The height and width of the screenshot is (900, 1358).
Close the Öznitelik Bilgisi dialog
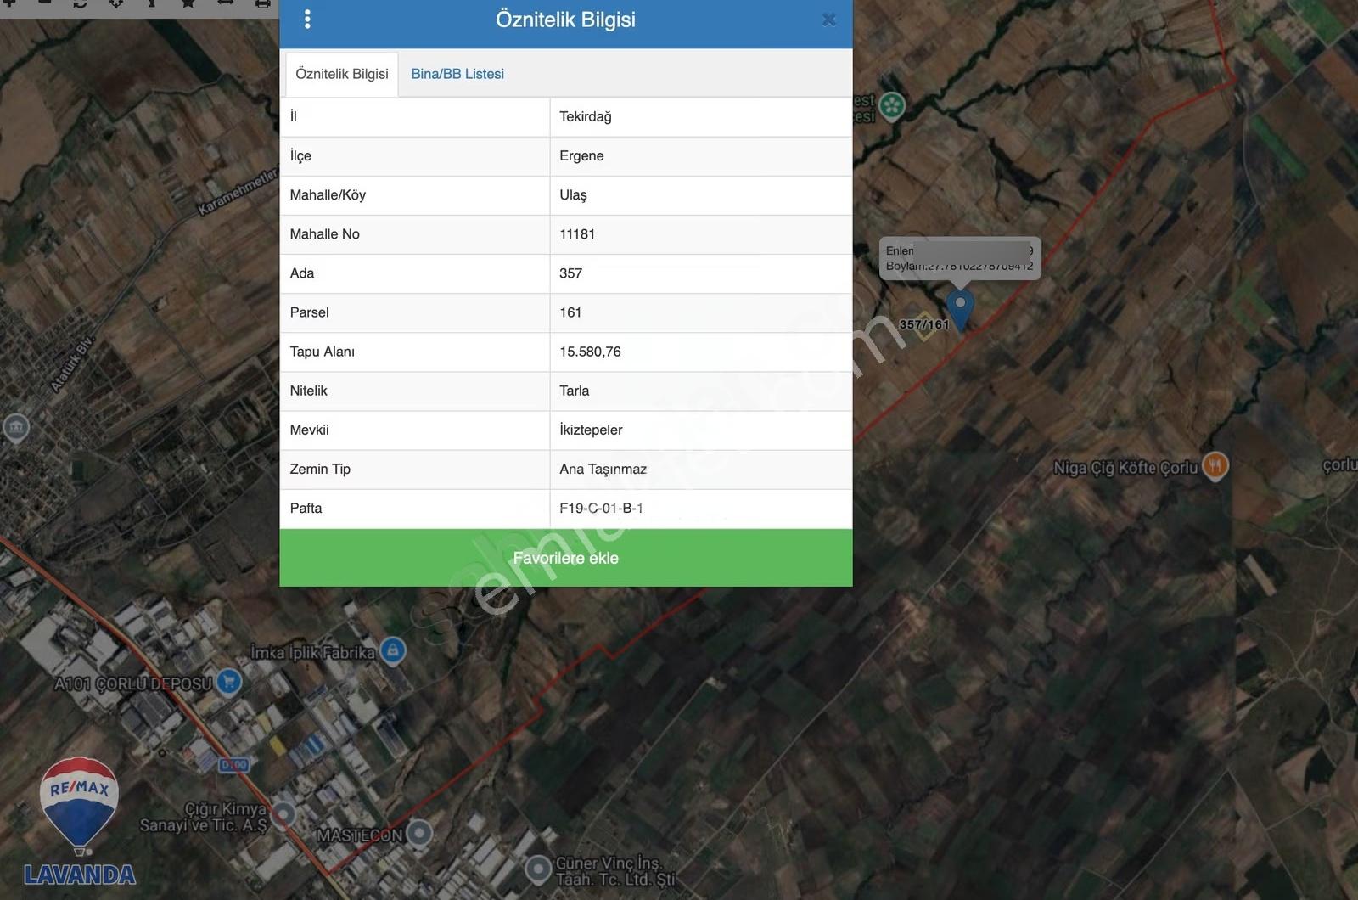[829, 20]
